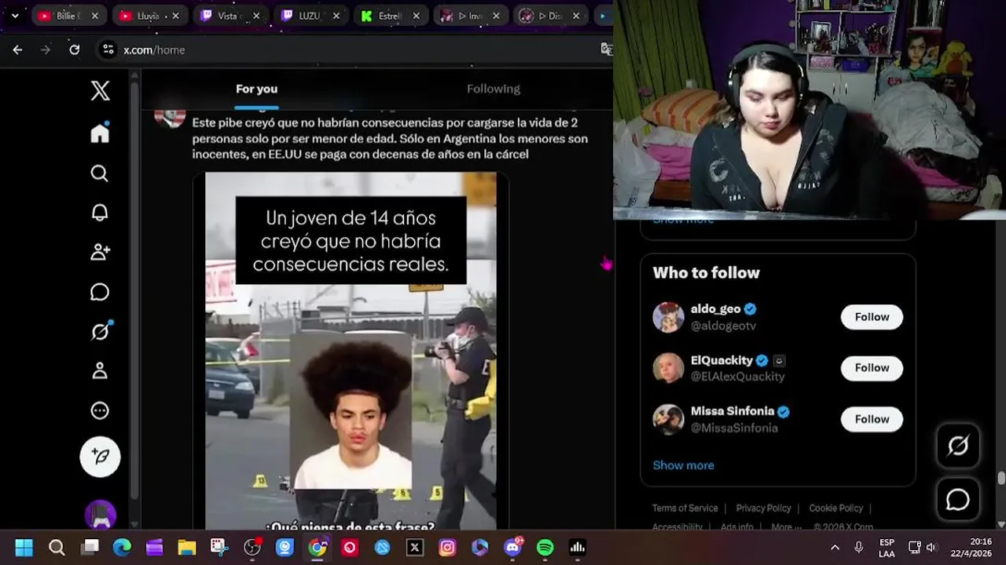Open Chrome from taskbar
The width and height of the screenshot is (1006, 565).
(x=318, y=548)
